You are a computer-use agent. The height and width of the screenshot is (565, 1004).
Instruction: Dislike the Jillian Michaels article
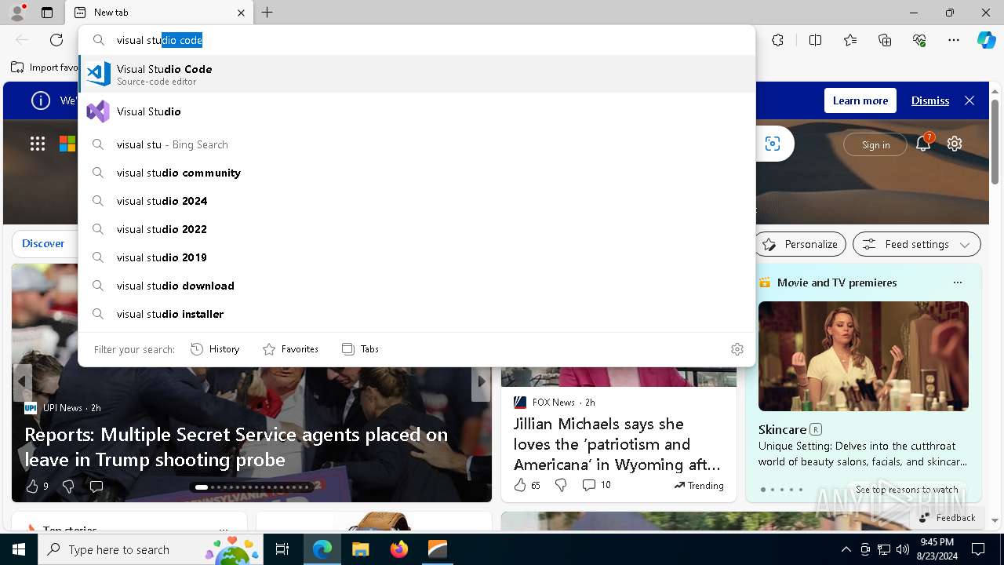coord(560,485)
